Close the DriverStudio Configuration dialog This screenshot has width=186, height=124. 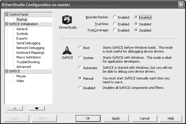[181, 4]
